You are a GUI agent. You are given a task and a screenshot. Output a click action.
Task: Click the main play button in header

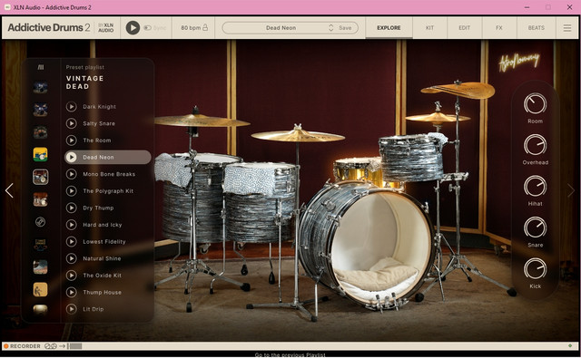click(133, 28)
